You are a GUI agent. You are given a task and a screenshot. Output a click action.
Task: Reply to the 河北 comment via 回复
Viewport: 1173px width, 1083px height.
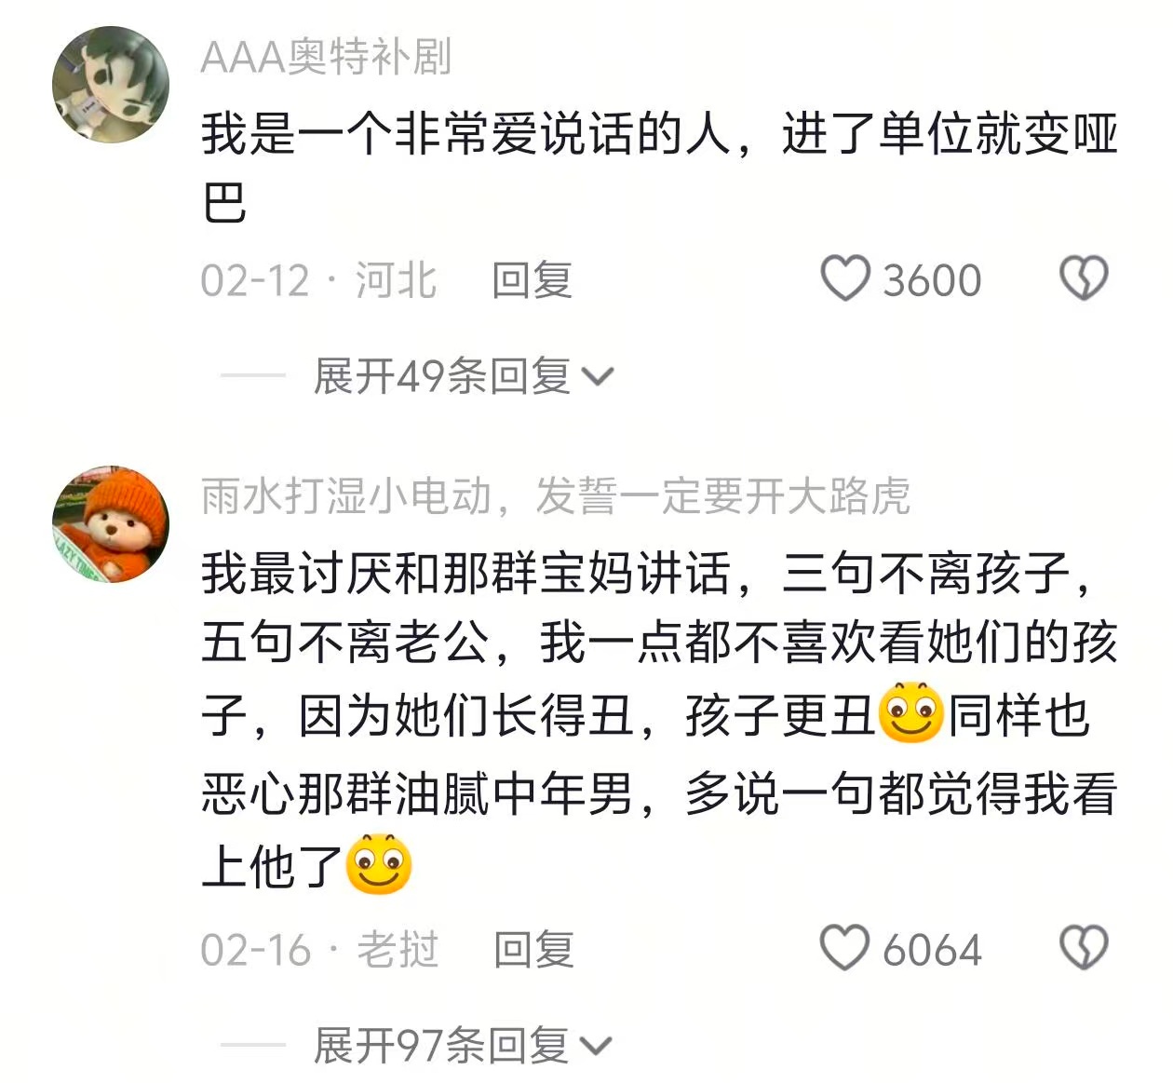pyautogui.click(x=533, y=280)
